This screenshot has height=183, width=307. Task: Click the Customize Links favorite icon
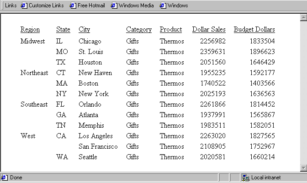[x=24, y=5]
